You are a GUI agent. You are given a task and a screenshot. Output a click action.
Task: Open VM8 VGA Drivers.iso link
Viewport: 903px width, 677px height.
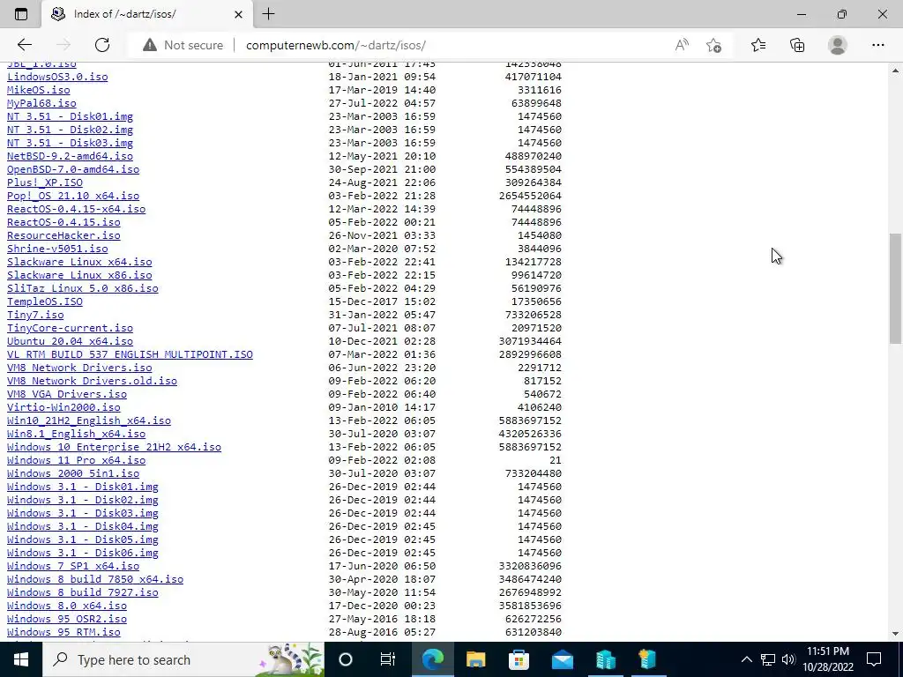coord(67,394)
